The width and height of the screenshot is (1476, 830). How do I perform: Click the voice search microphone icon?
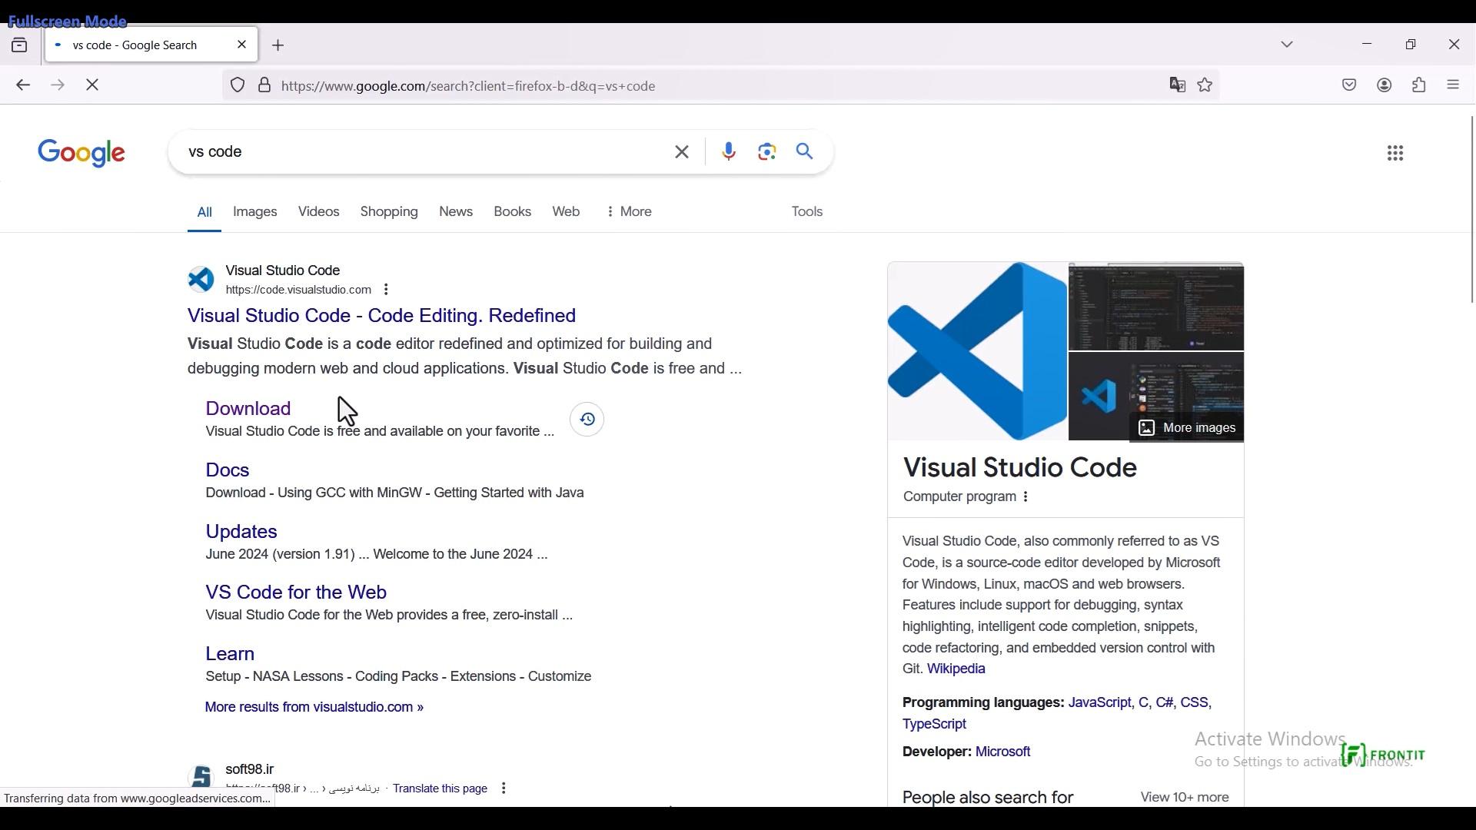729,152
